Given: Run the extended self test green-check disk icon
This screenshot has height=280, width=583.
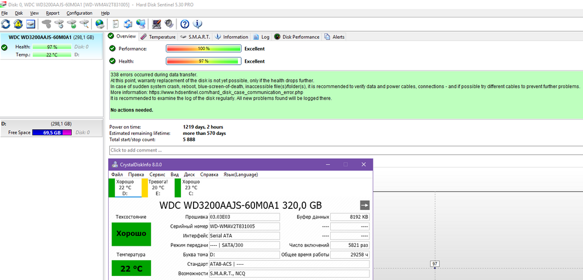Looking at the screenshot, I should tap(72, 24).
